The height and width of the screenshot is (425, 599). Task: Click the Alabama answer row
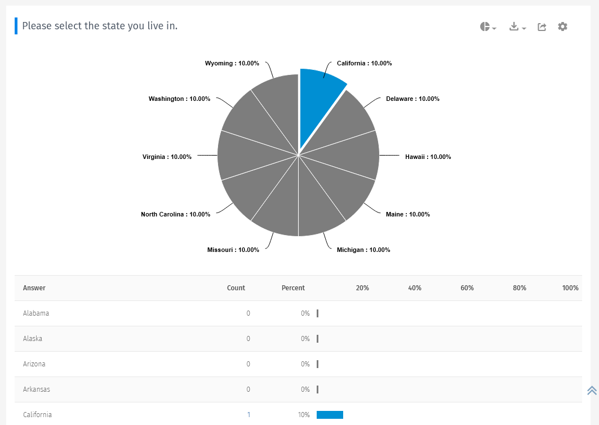pos(36,313)
